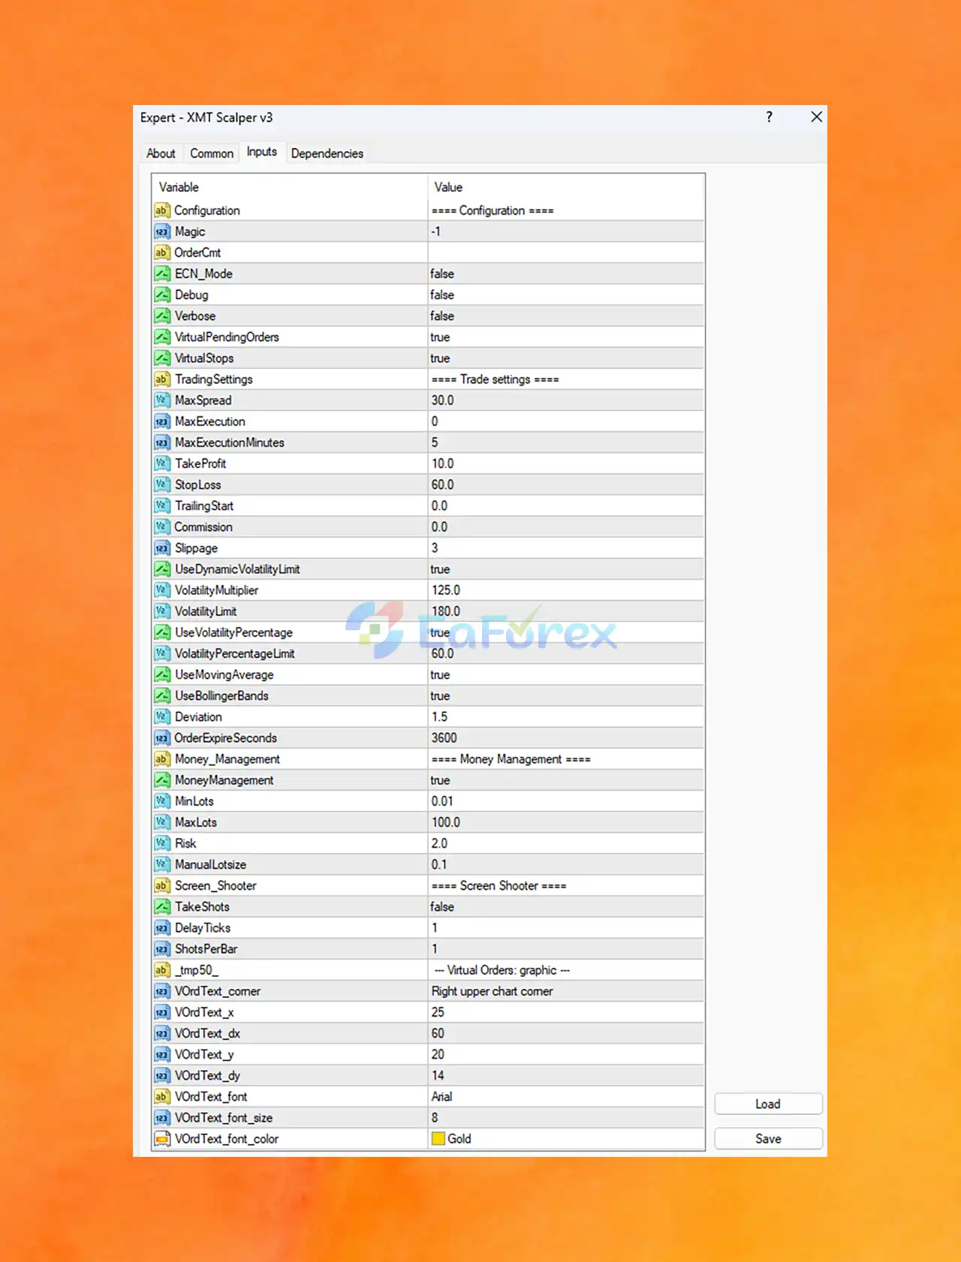This screenshot has width=961, height=1262.
Task: Click the UseMovingAverage boolean icon
Action: click(161, 675)
